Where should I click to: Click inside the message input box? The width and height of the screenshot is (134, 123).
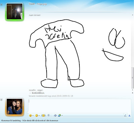79,106
